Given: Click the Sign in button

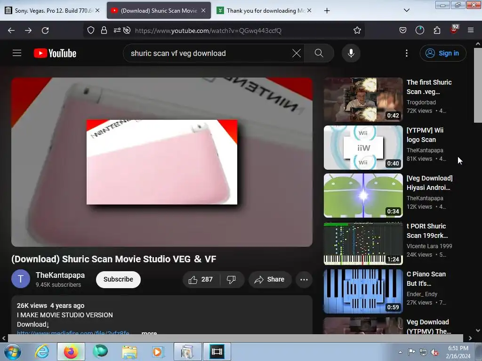Looking at the screenshot, I should pos(442,53).
